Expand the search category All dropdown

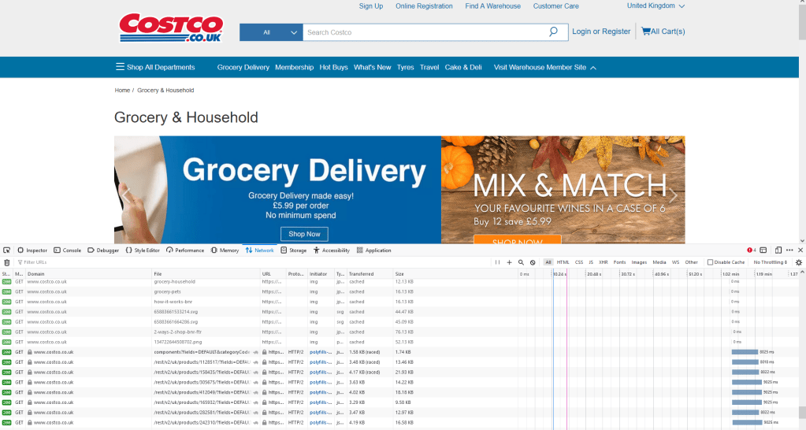(271, 32)
